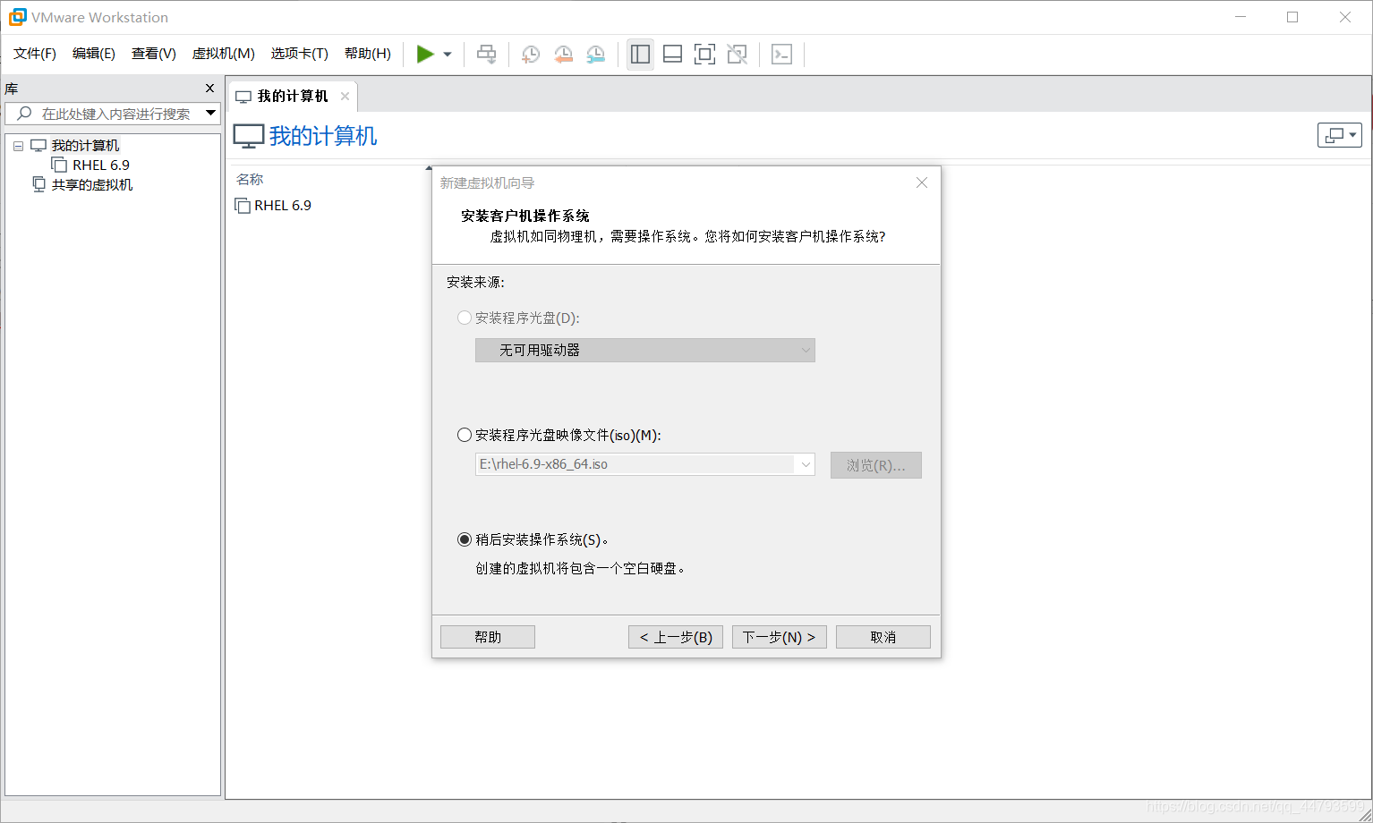Open the ISO file path dropdown
The image size is (1373, 823).
[805, 464]
